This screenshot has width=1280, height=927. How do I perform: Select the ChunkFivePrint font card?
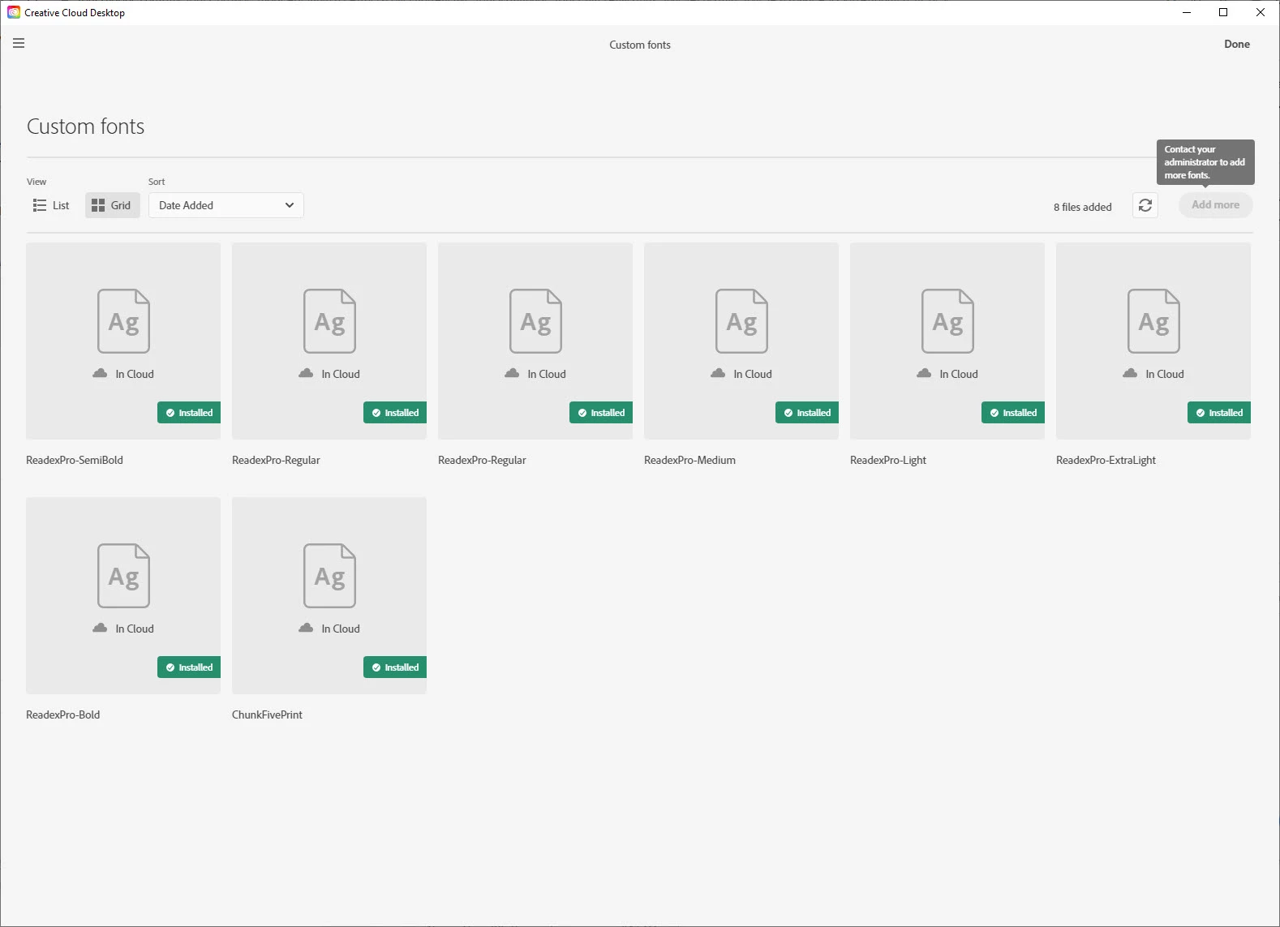[329, 596]
